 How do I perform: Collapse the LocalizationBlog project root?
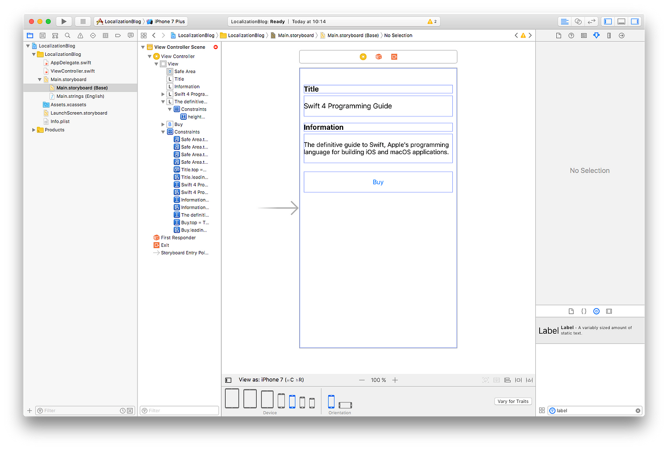click(x=28, y=46)
